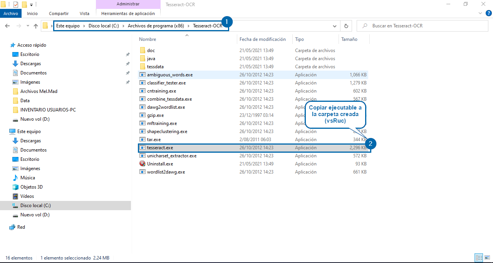Navigate to Este equipo in the breadcrumb
The height and width of the screenshot is (263, 493).
[x=68, y=26]
